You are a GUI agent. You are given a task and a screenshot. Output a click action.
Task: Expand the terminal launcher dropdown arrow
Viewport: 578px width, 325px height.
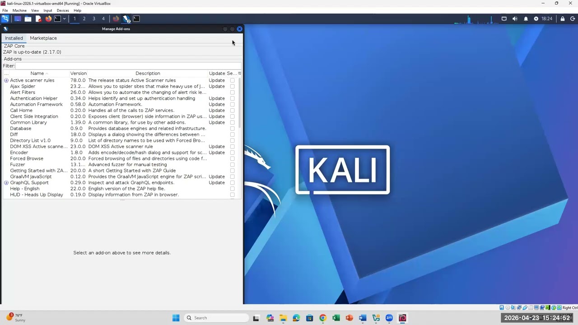point(64,19)
